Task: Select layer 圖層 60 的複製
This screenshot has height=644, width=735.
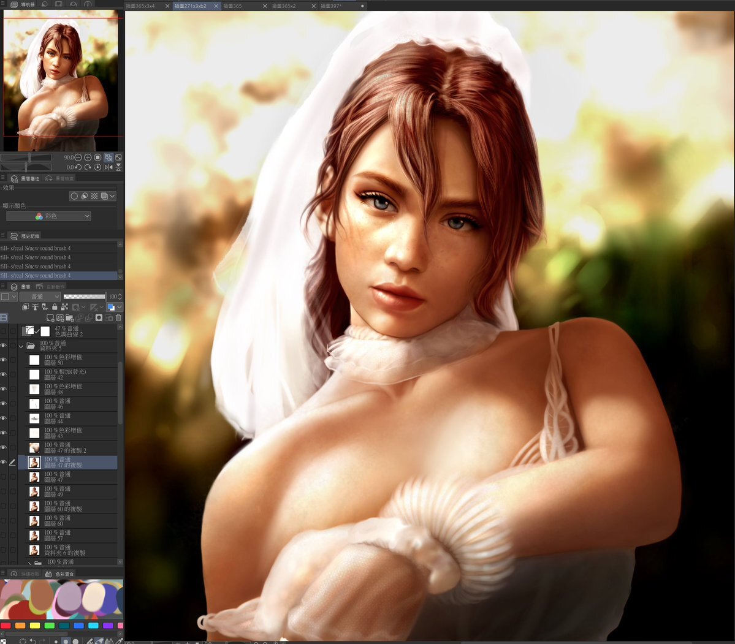Action: point(67,506)
